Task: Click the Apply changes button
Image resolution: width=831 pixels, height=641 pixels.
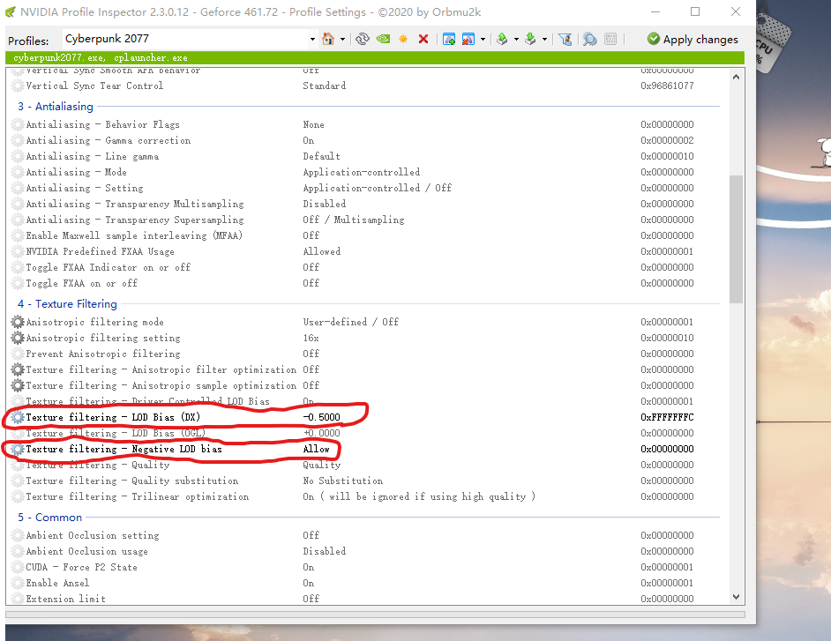Action: (x=692, y=39)
